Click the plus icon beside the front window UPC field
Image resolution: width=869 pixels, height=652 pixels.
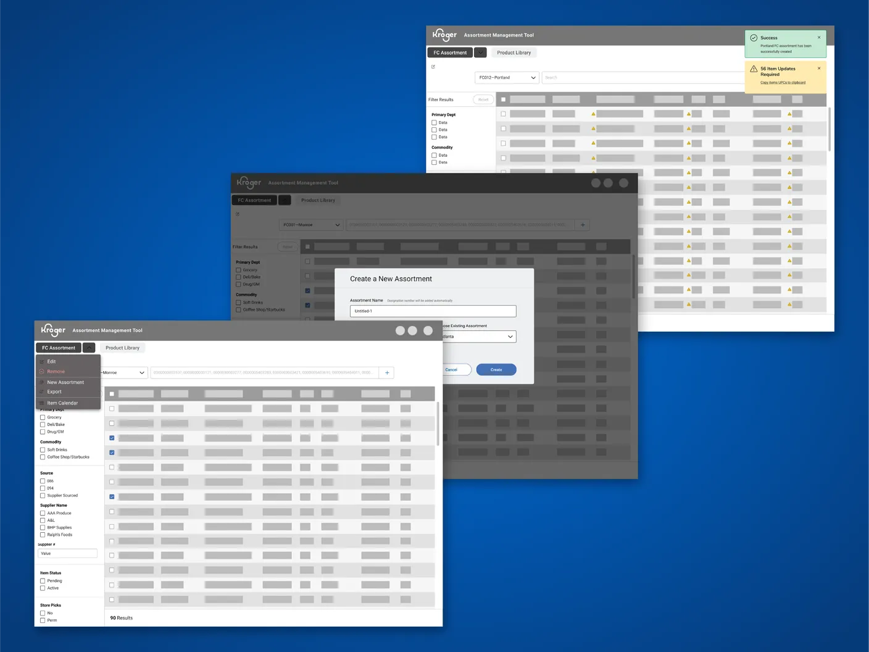click(x=387, y=372)
